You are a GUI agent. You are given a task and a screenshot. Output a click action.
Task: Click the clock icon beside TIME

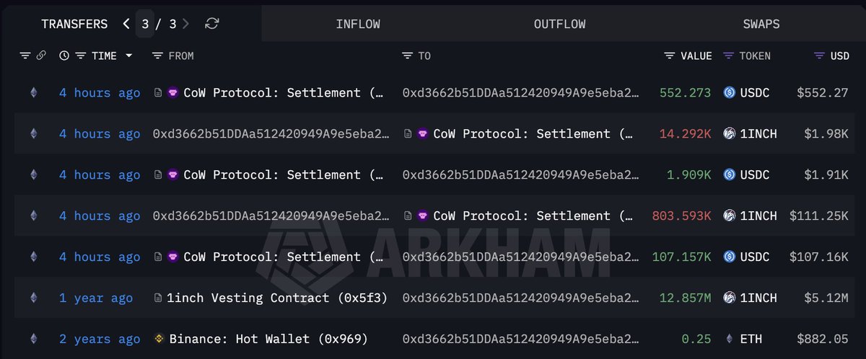64,56
